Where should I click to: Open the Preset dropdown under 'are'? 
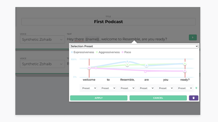146,88
